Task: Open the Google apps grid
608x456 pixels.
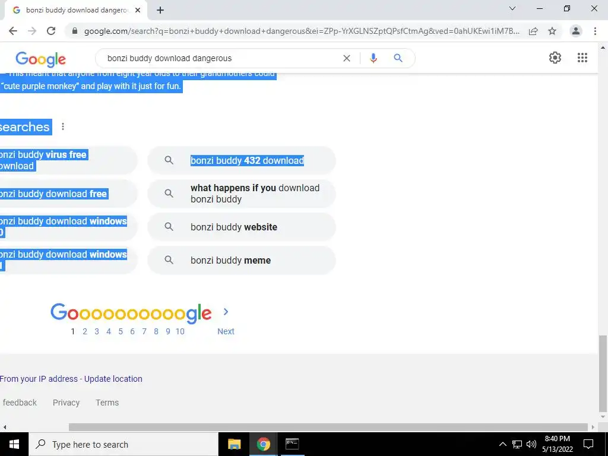Action: [x=582, y=58]
